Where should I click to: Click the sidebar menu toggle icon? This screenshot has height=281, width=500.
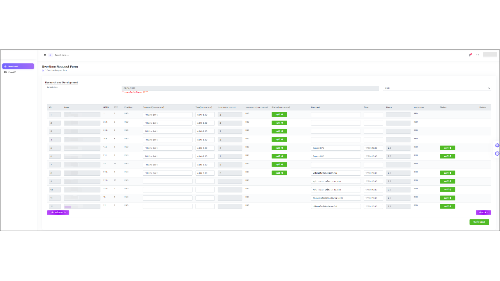click(x=45, y=55)
